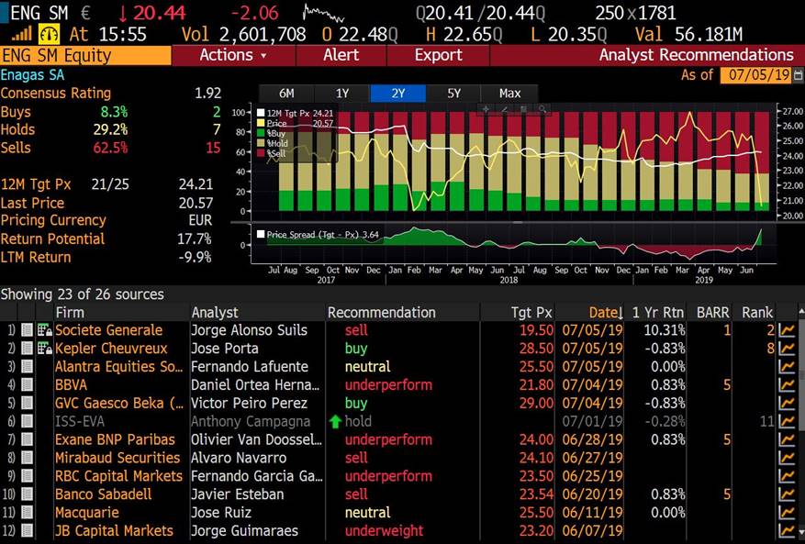Screen dimensions: 805x544
Task: Sort by the Tgt Px column header
Action: point(531,313)
